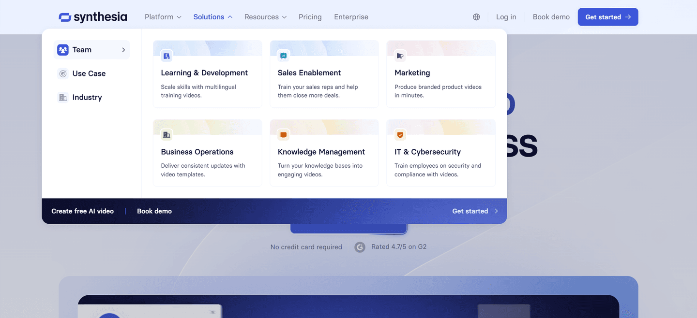Click the Sales Enablement presentation icon
Screen dimensions: 697x318
click(x=283, y=56)
